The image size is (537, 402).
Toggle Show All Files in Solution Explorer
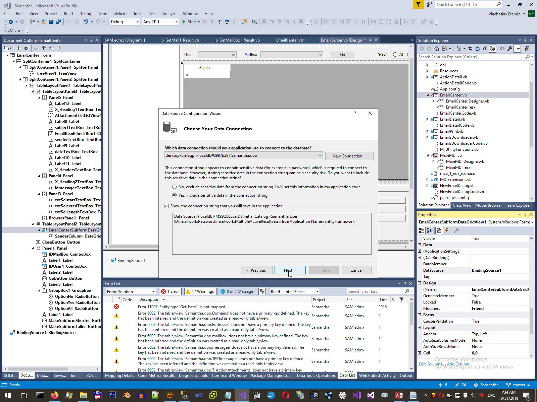click(x=492, y=49)
